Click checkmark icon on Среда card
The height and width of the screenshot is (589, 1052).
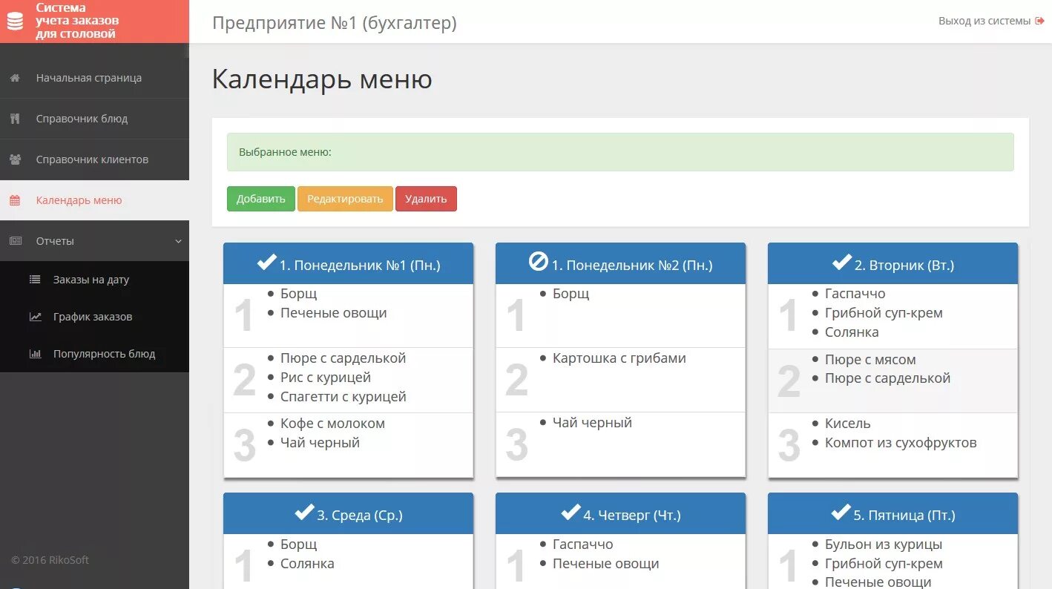304,512
